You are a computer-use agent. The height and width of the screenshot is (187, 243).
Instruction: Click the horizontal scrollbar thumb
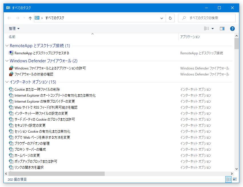click(56, 174)
